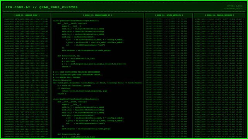
Task: Click the W_MAT_0080 tensor weights row
Action: [x=219, y=80]
